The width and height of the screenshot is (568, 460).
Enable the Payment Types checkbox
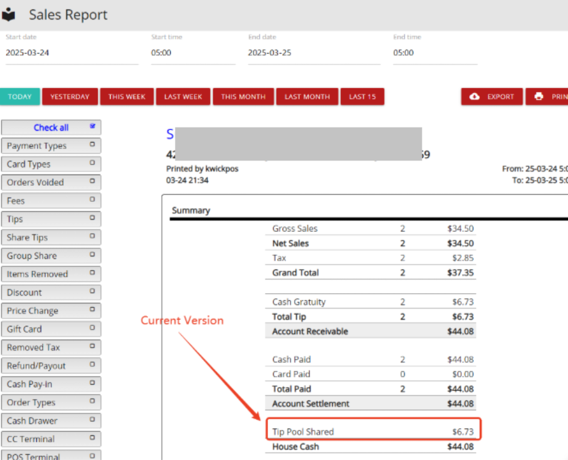(x=93, y=144)
